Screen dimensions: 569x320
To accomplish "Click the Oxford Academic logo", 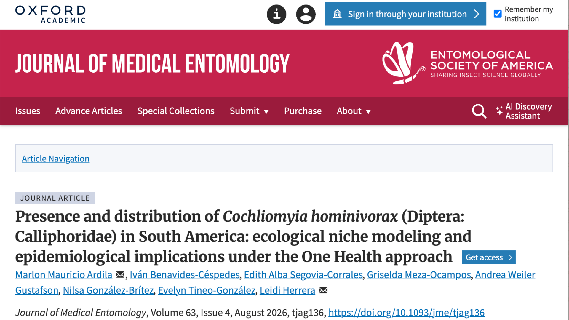I will 50,14.
